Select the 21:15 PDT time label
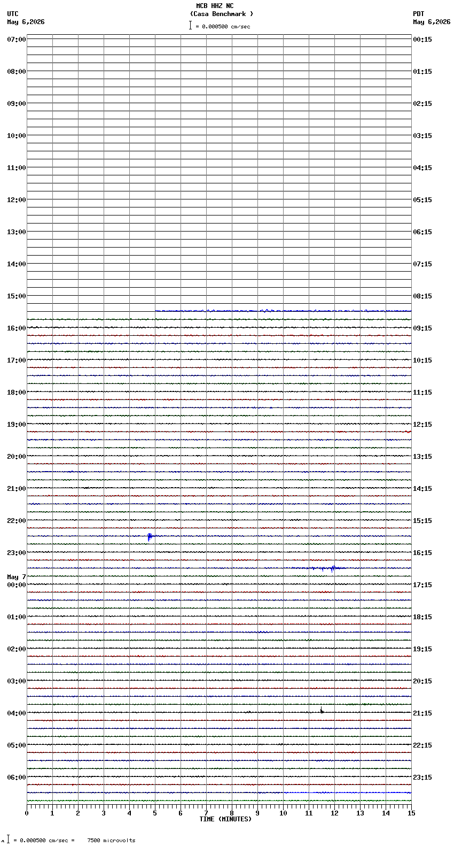Image resolution: width=454 pixels, height=847 pixels. coord(422,713)
